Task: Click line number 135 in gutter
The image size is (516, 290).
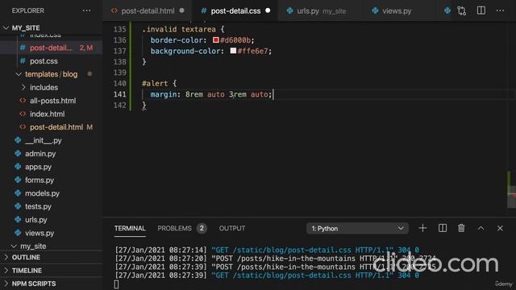Action: [x=120, y=29]
